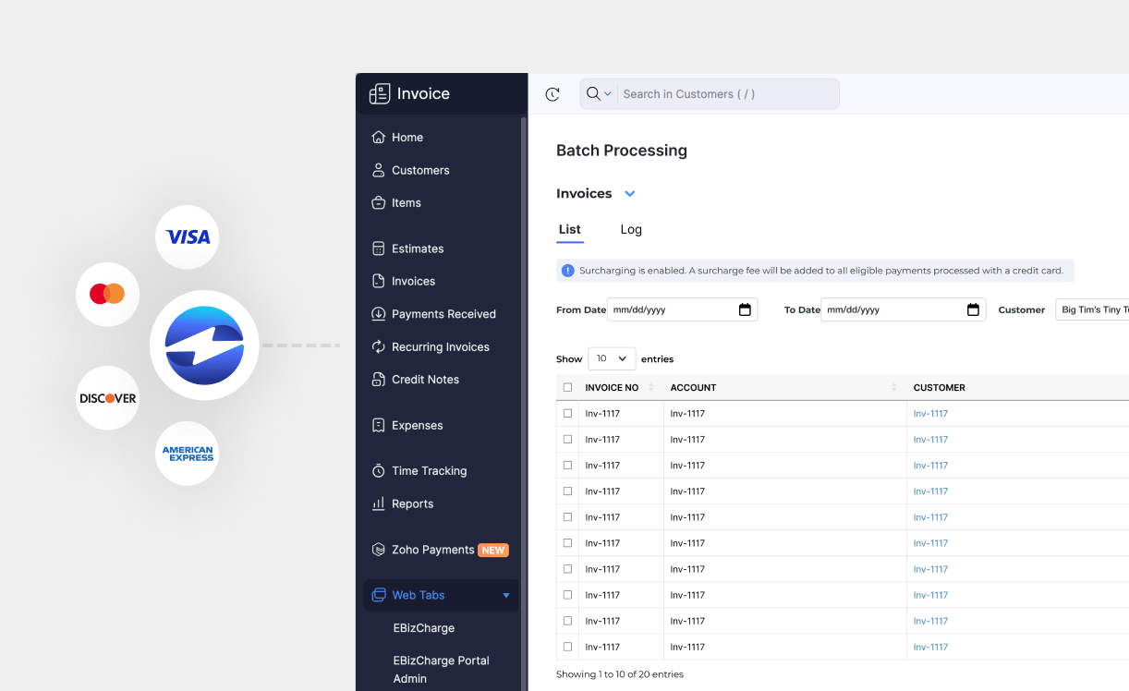Open first row's Inv-1117 customer link
Image resolution: width=1129 pixels, height=691 pixels.
point(930,414)
